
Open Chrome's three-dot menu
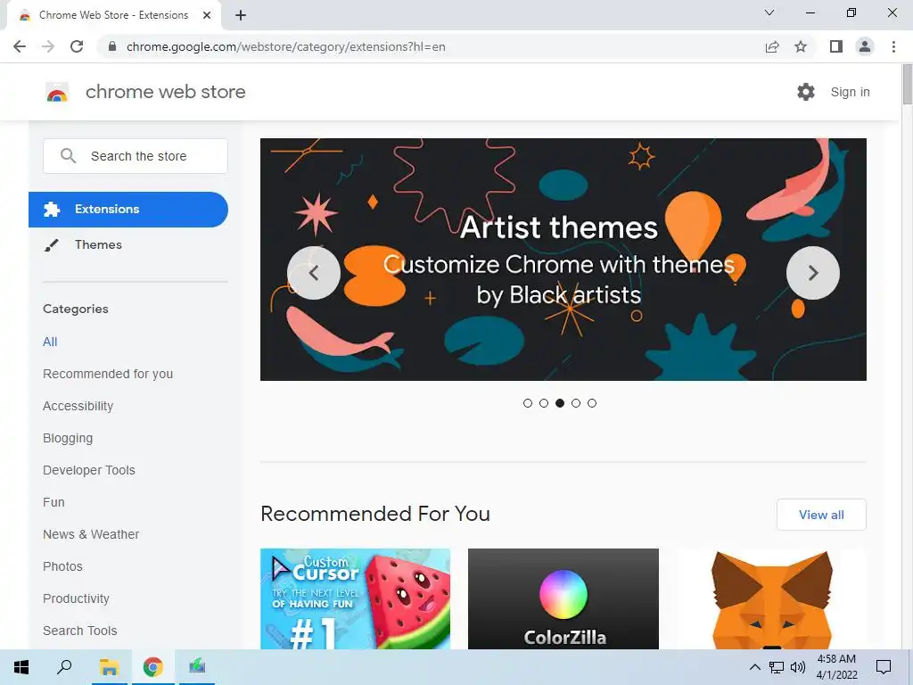coord(893,46)
